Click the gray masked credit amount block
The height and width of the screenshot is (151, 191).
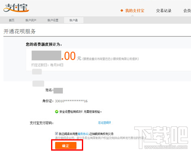point(46,55)
